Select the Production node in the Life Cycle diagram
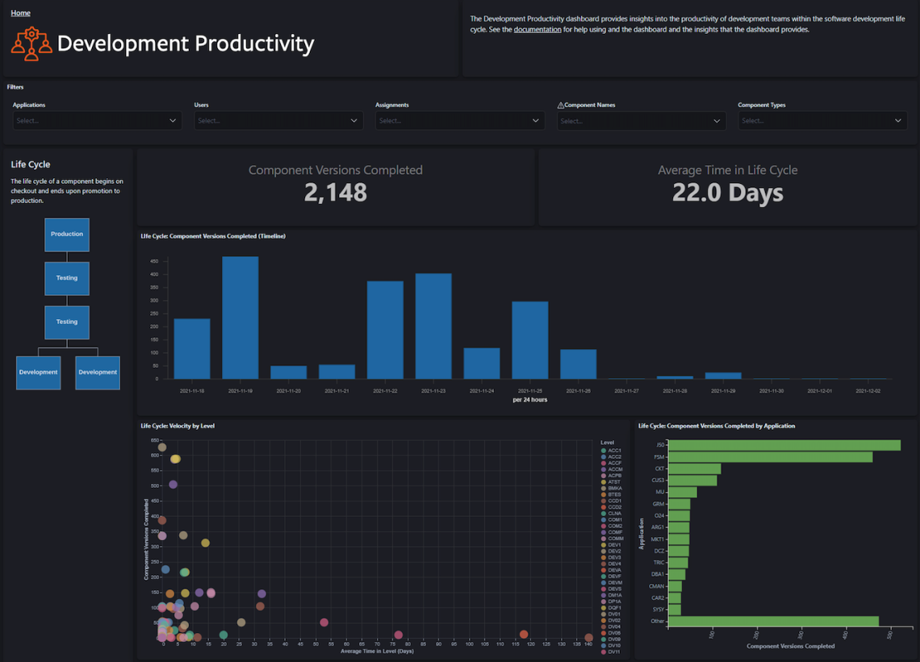The image size is (920, 662). click(67, 234)
